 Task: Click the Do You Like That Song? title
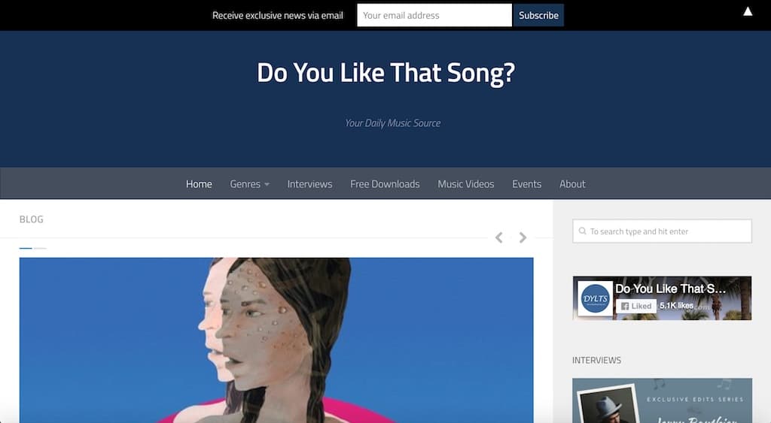[x=385, y=73]
